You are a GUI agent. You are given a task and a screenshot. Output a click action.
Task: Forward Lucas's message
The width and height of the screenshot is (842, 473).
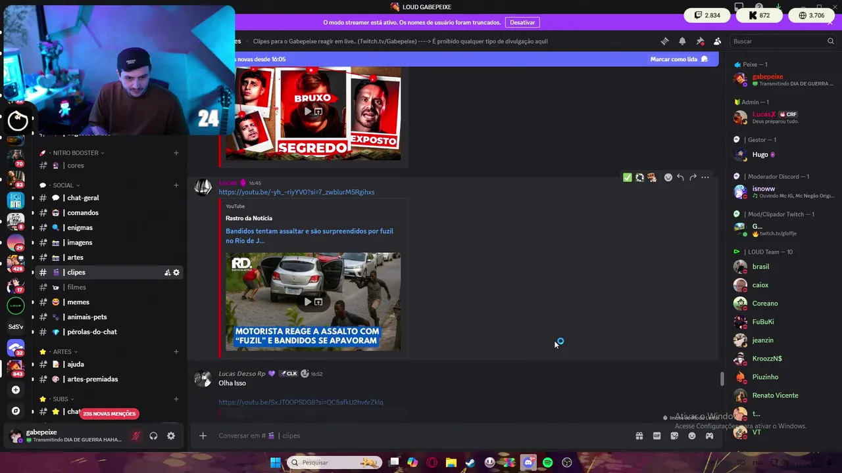693,177
